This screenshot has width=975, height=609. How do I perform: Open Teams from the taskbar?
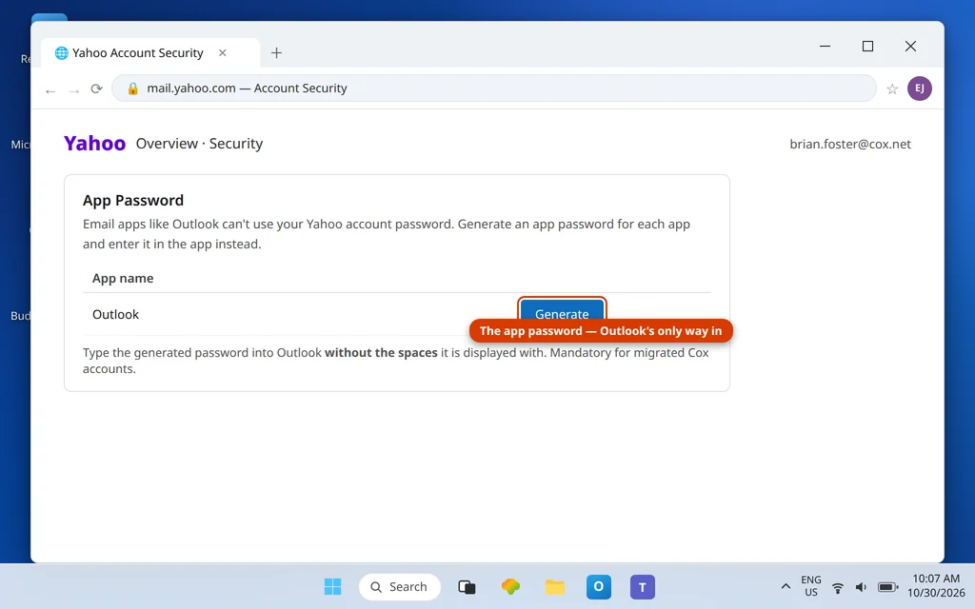(x=643, y=586)
